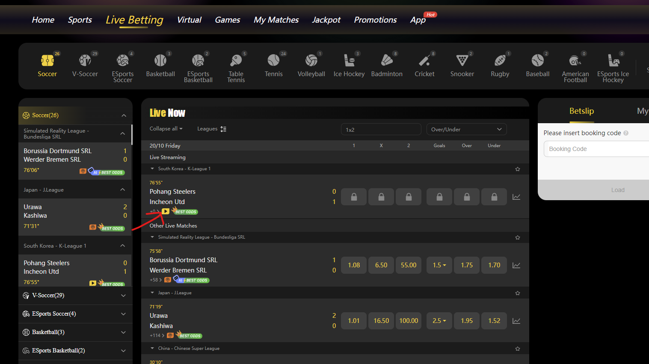Screen dimensions: 649x364
Task: Expand the ESports Basketball(2) sidebar section
Action: tap(123, 351)
